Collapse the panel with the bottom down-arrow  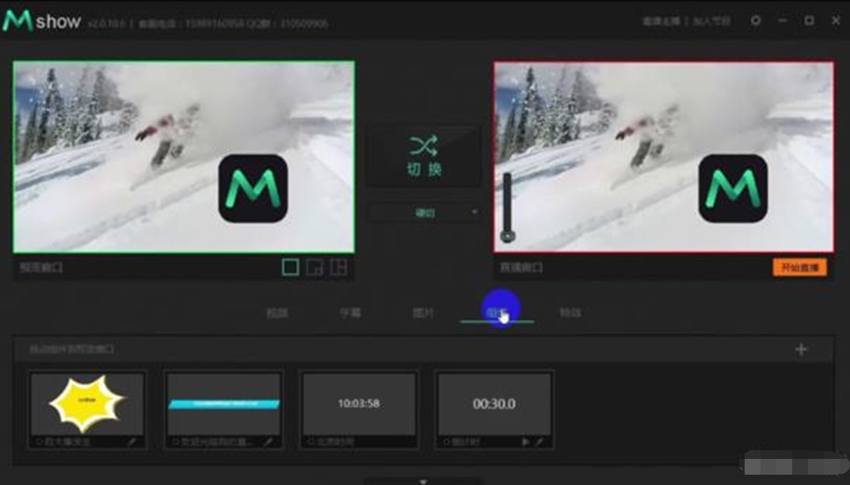(x=423, y=481)
